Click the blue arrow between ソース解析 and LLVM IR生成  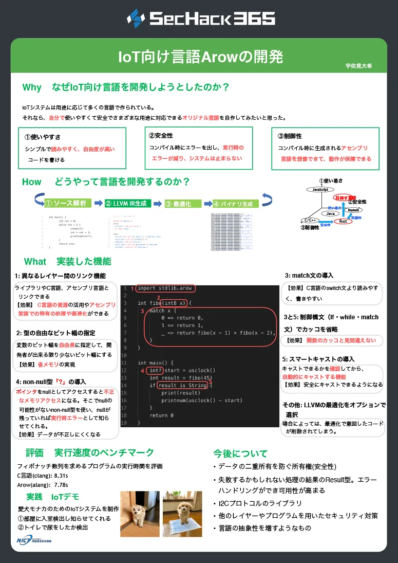click(x=99, y=203)
